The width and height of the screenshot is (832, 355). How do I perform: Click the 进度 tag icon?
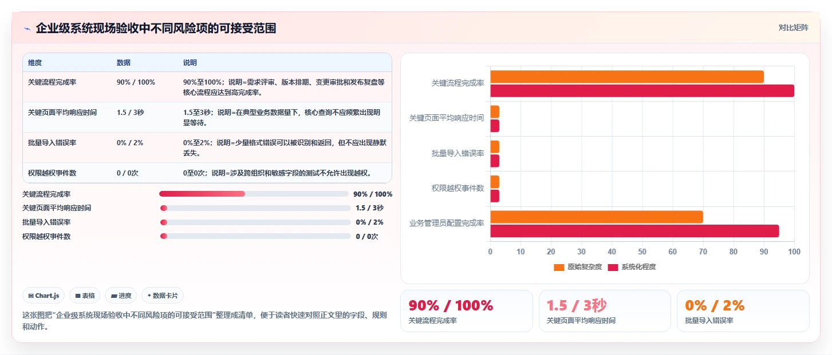pos(114,296)
